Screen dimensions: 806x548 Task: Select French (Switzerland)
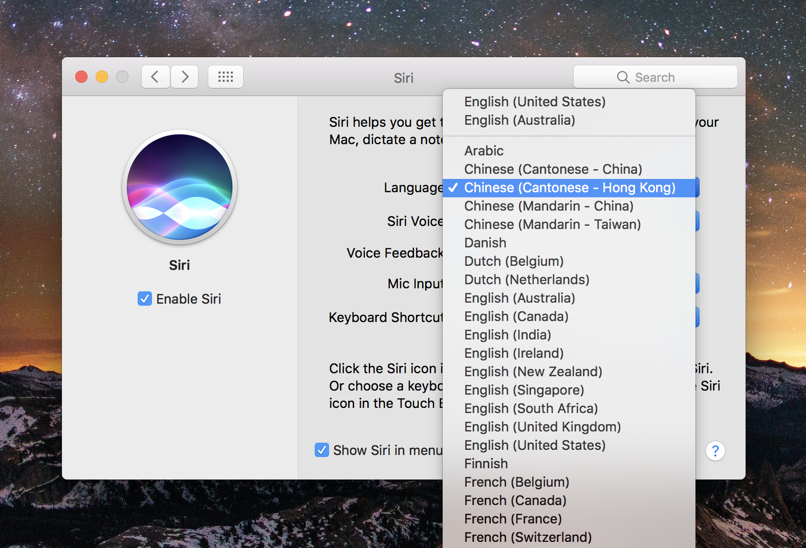(x=569, y=537)
